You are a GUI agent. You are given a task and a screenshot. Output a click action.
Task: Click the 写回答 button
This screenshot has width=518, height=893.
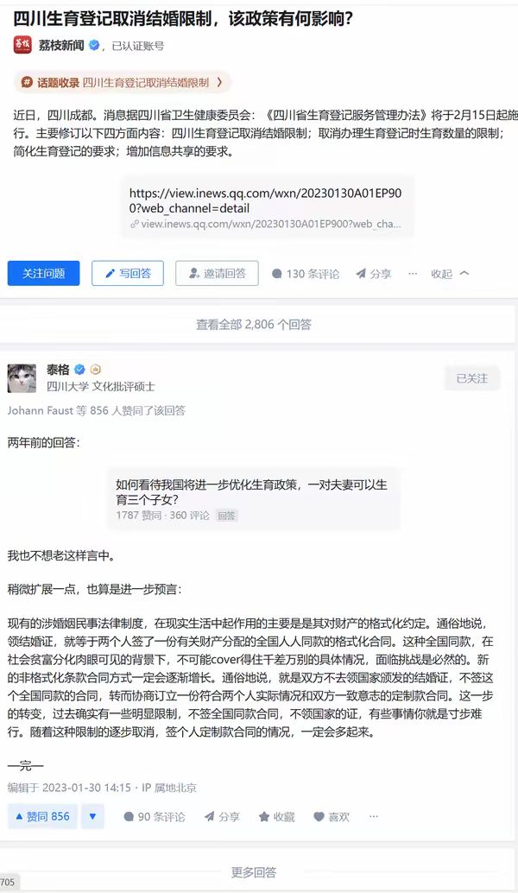(x=128, y=274)
